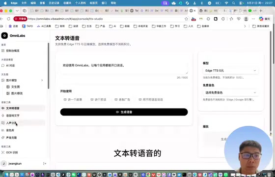Open the 编辑 menu
The width and height of the screenshot is (275, 177).
[x=33, y=3]
